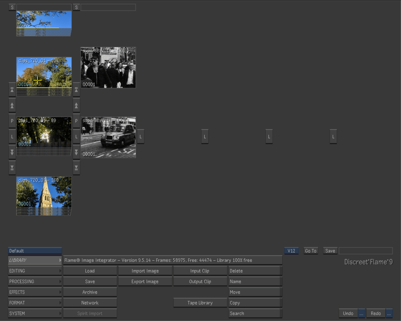This screenshot has height=321, width=401.
Task: Activate the Move mode button
Action: pyautogui.click(x=255, y=292)
